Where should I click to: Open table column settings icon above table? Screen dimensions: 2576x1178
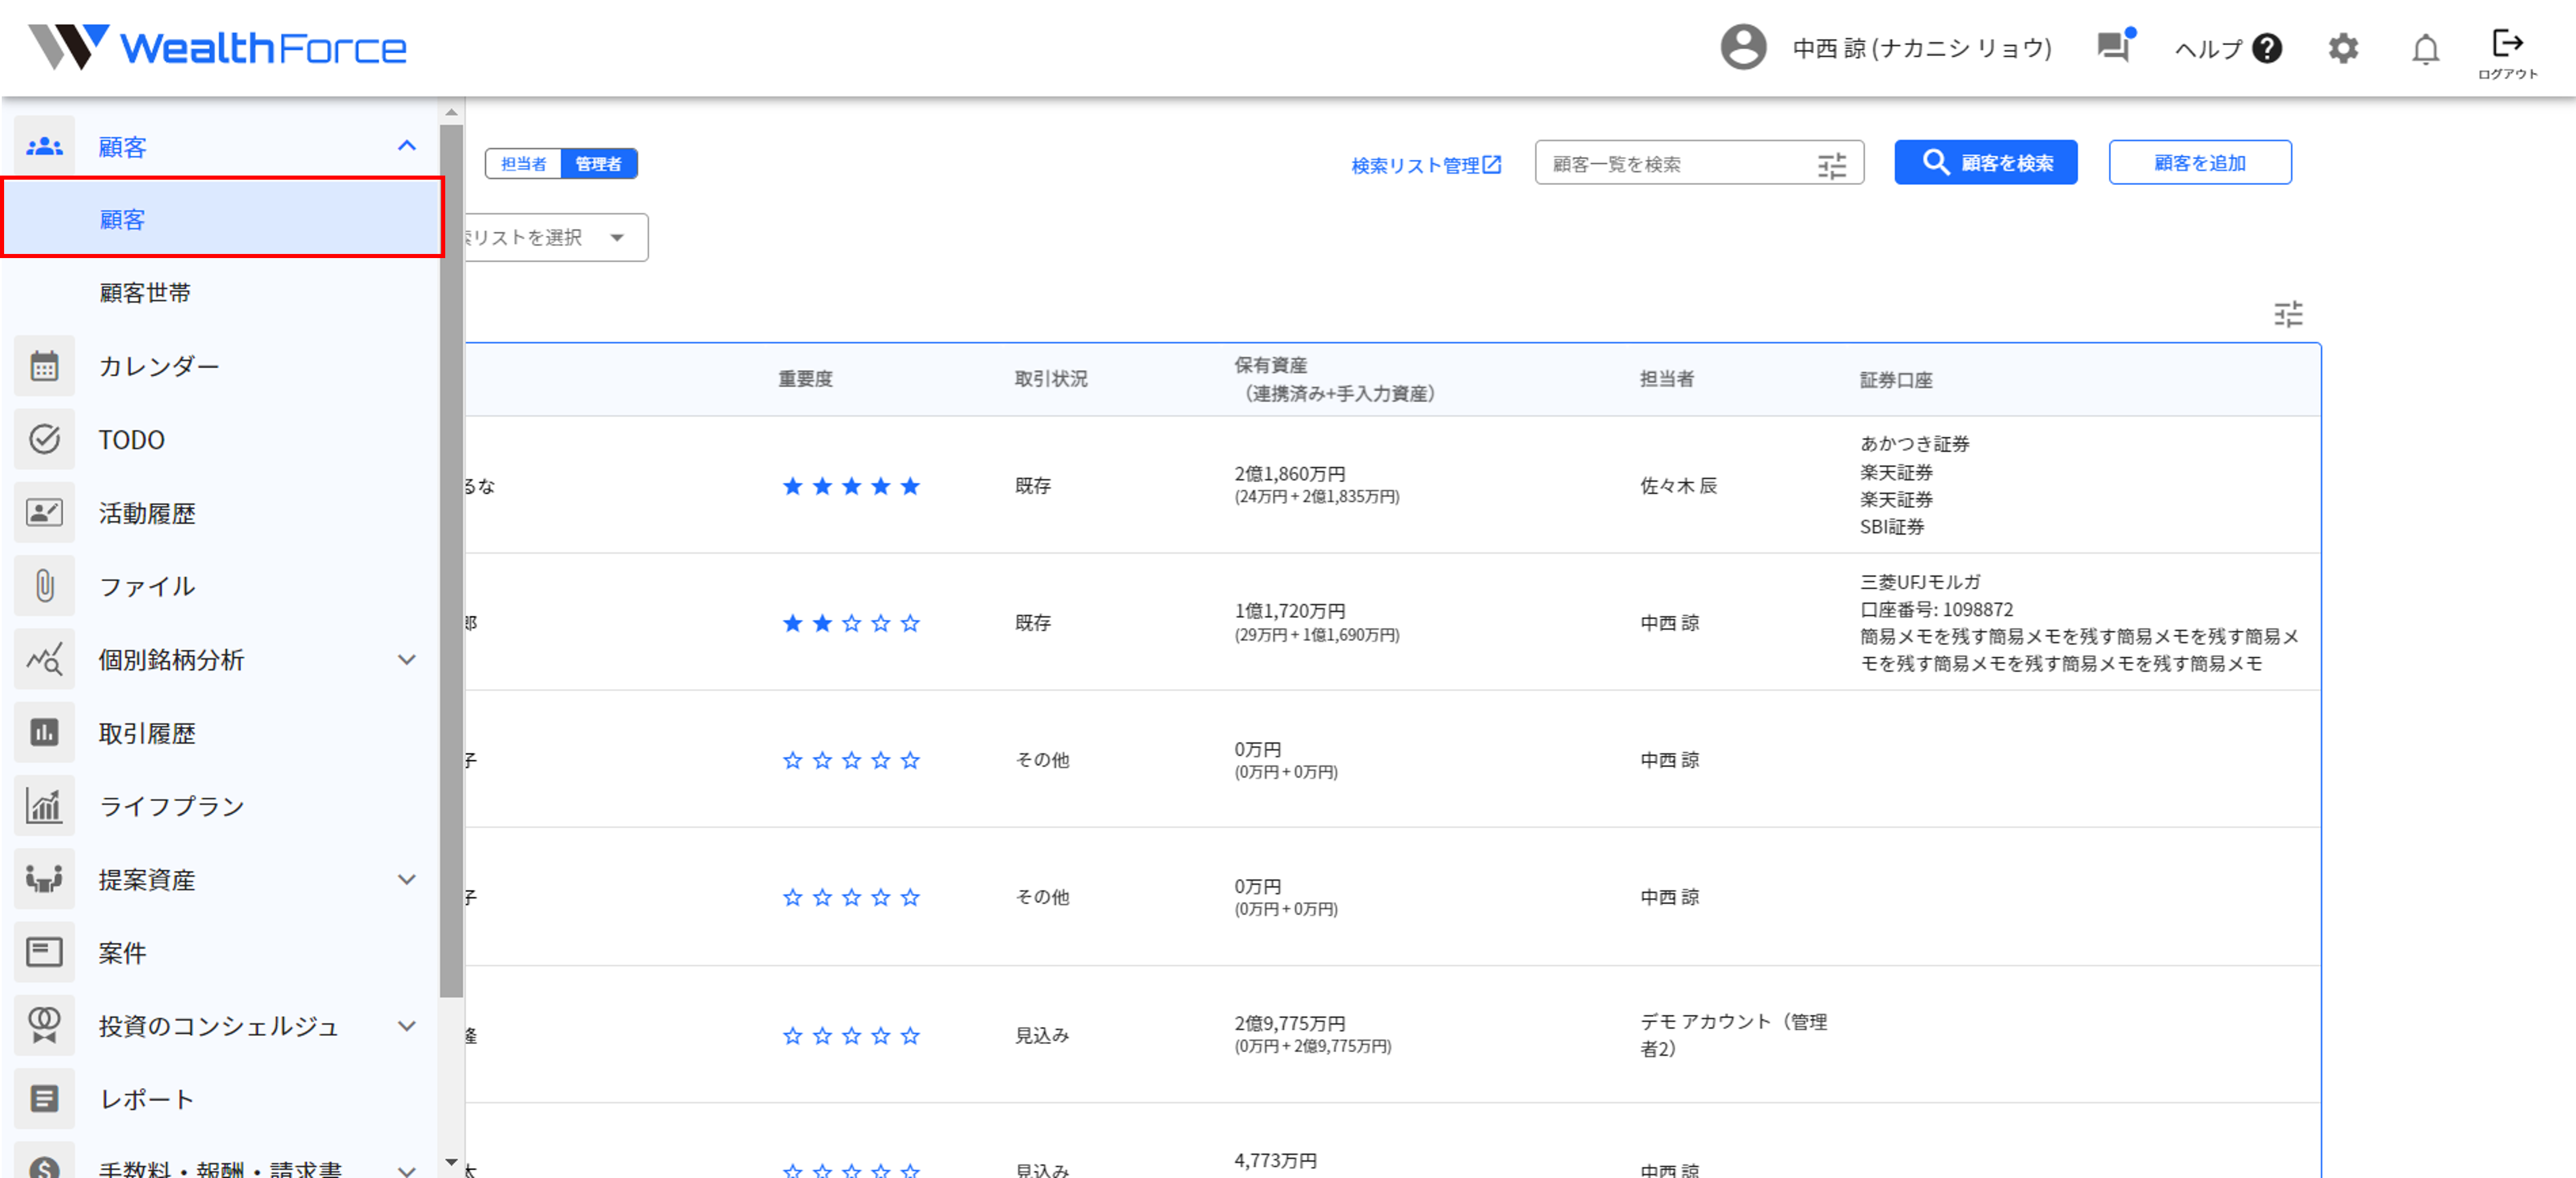(2288, 314)
